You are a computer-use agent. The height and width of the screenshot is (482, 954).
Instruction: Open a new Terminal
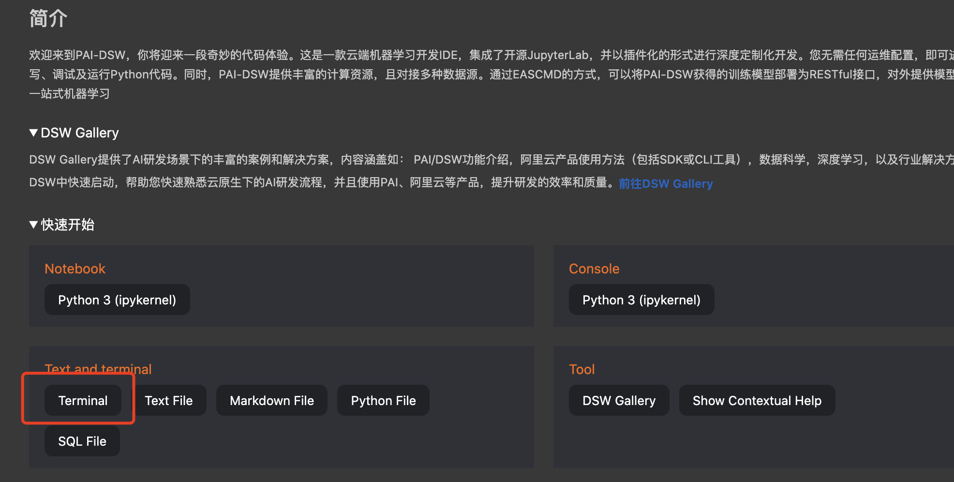coord(83,401)
